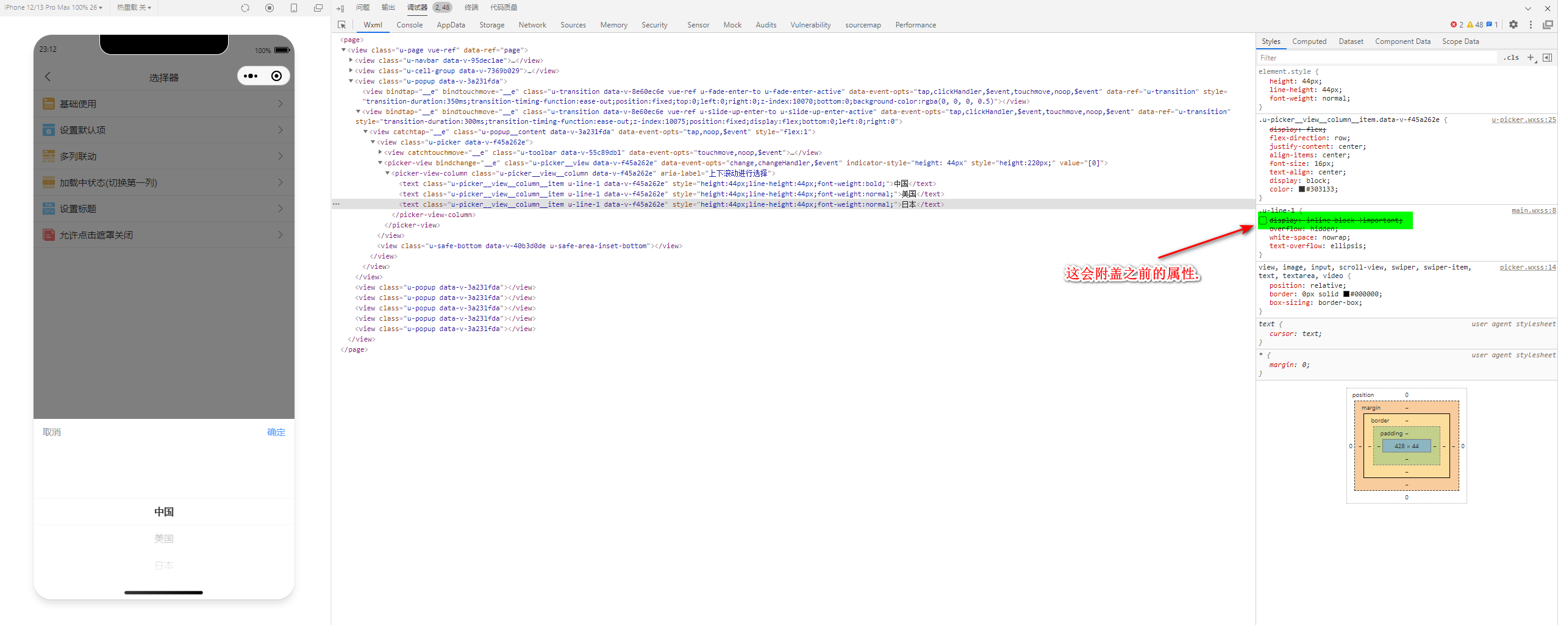Tap 取消 in the picker toolbar
Screen dimensions: 1558x625
52,432
